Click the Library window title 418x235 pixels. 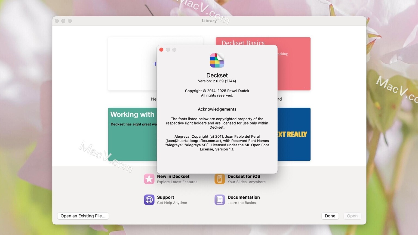(x=209, y=21)
